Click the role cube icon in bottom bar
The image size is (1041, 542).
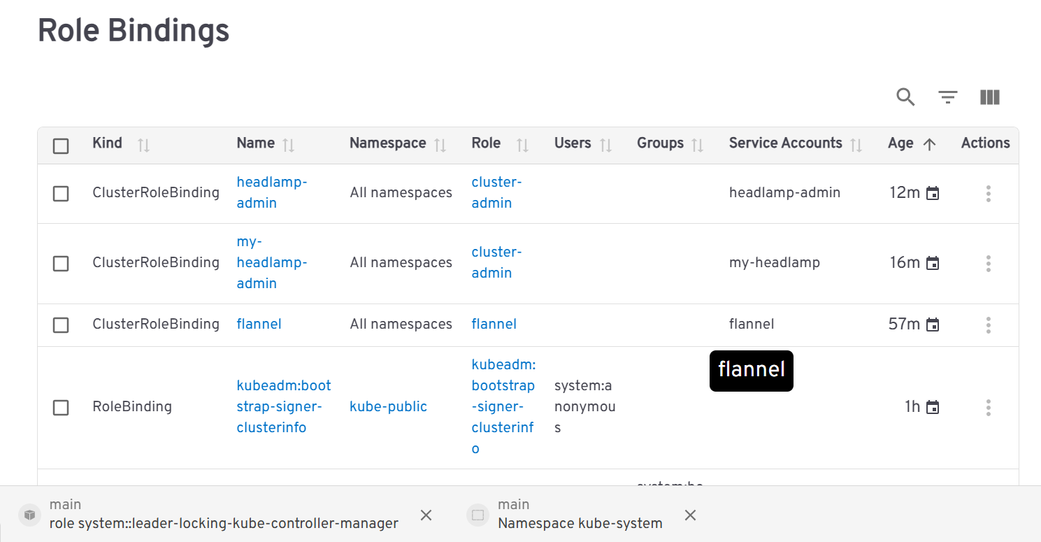coord(29,515)
